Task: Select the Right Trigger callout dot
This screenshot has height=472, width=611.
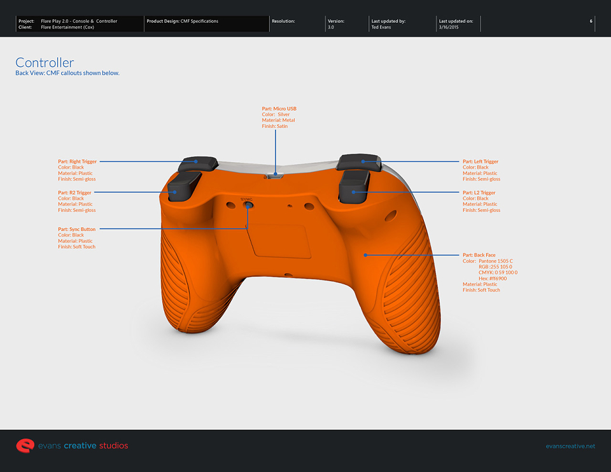Action: pyautogui.click(x=196, y=161)
